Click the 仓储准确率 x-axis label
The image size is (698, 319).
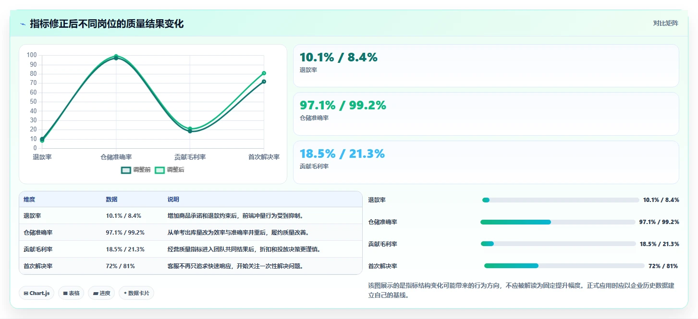tap(116, 157)
